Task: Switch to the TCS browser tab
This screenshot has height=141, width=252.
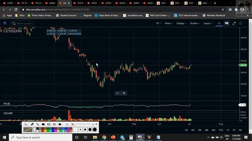Action: click(x=37, y=3)
